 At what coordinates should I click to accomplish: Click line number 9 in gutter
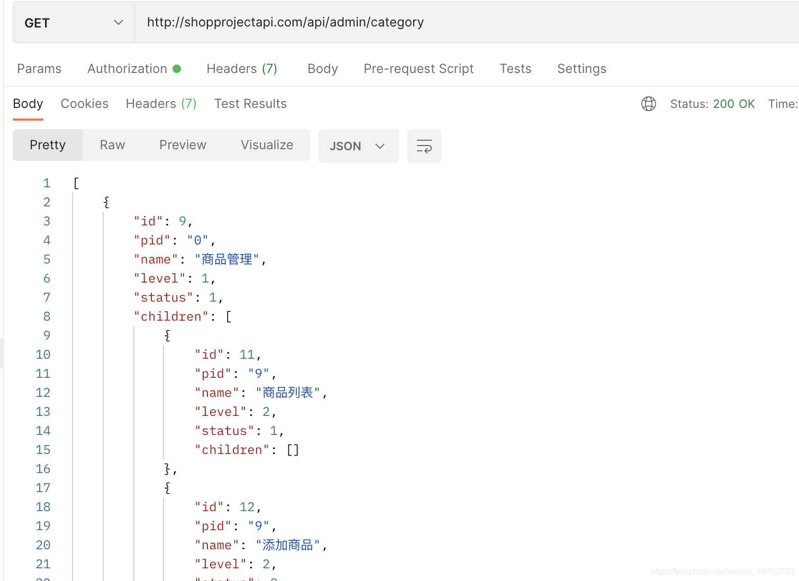(47, 335)
